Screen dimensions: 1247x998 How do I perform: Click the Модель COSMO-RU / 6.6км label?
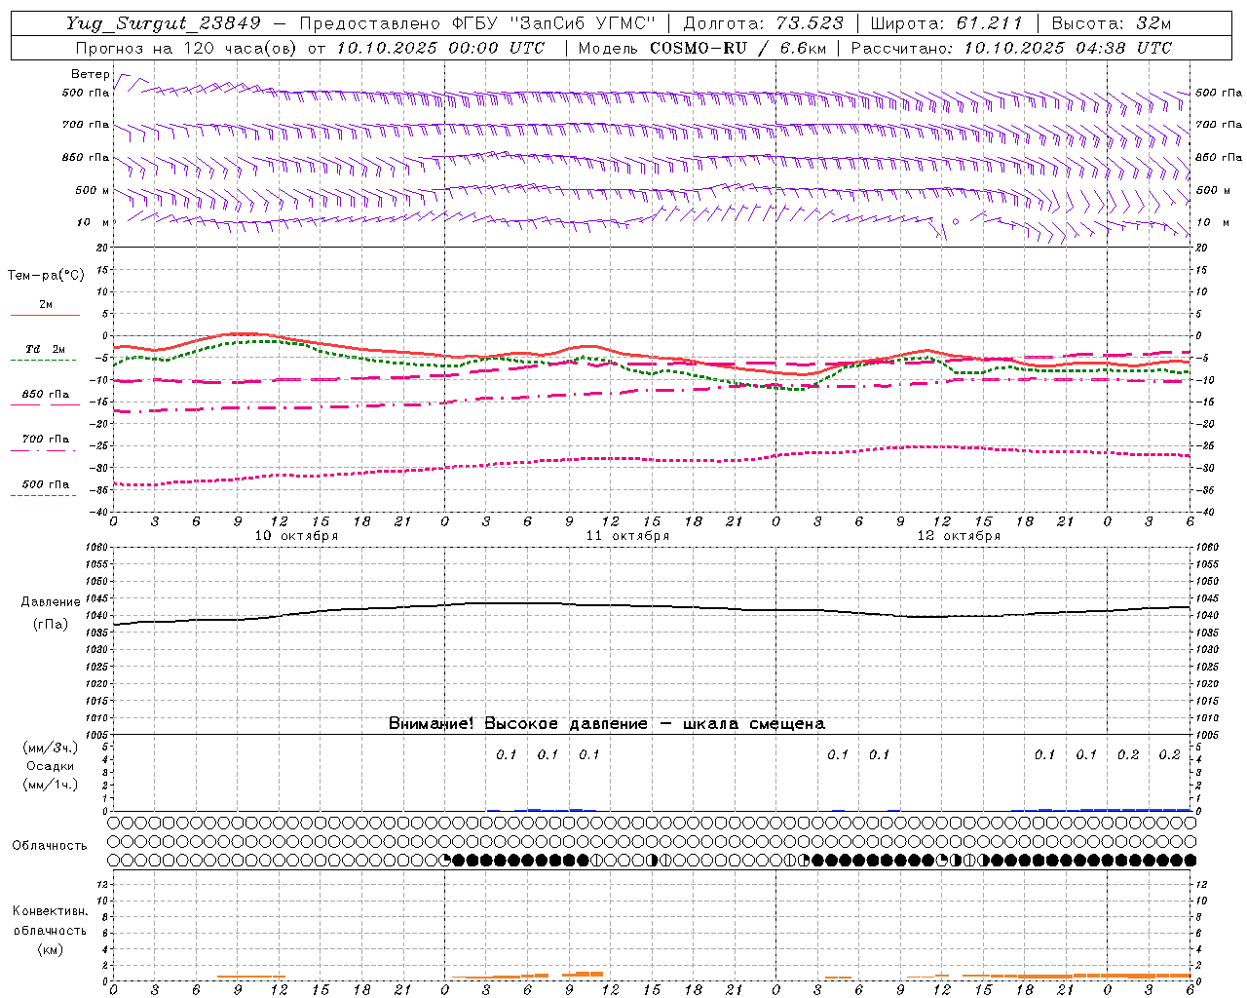[x=701, y=48]
